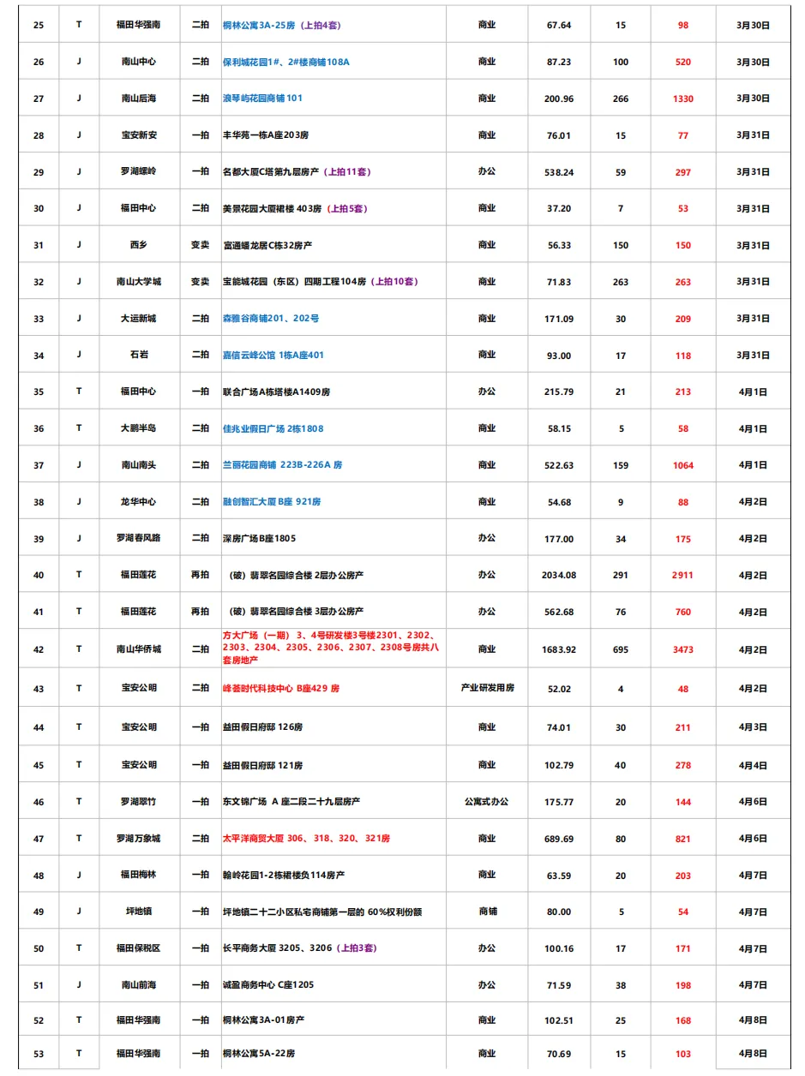Select price cell 3473
The image size is (805, 1076).
(x=683, y=649)
